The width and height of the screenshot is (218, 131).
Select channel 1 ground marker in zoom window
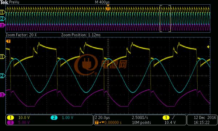[x=3, y=56]
